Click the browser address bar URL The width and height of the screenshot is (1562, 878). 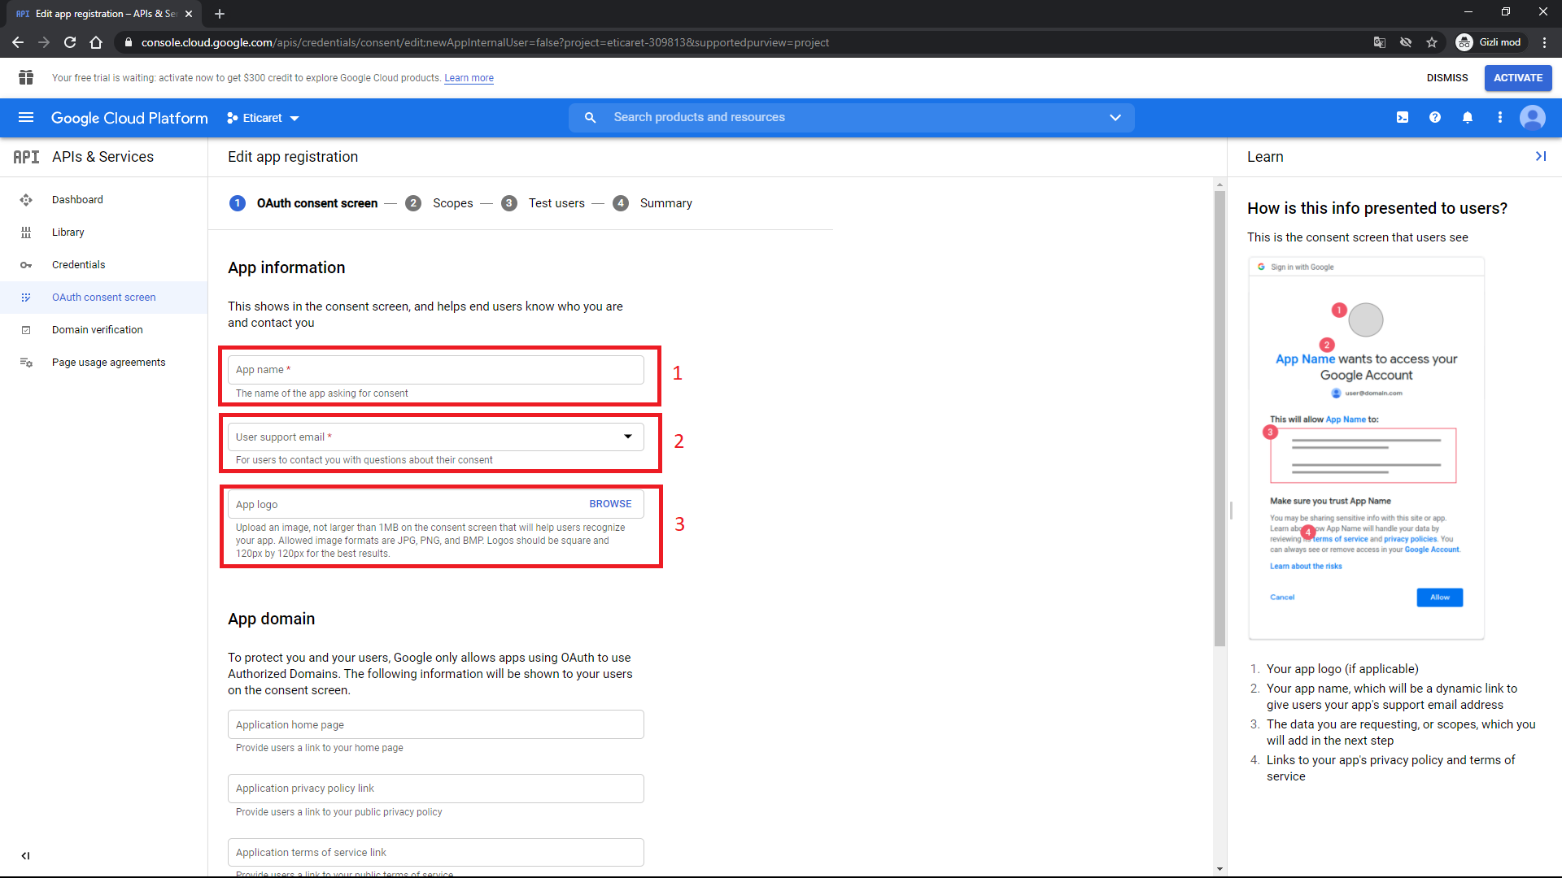coord(485,42)
